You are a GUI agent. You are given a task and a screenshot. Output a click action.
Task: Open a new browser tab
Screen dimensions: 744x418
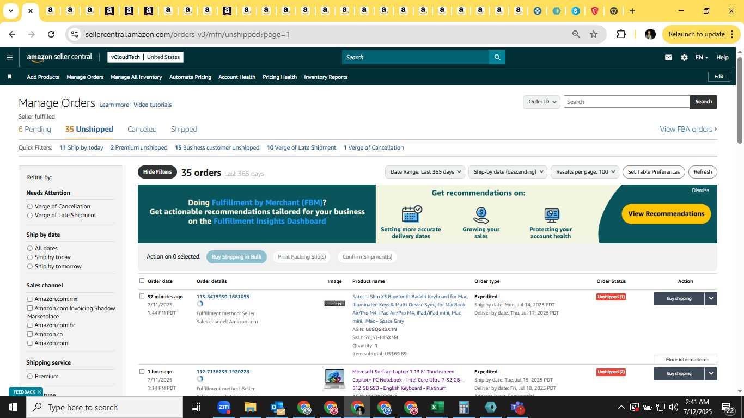(x=632, y=11)
